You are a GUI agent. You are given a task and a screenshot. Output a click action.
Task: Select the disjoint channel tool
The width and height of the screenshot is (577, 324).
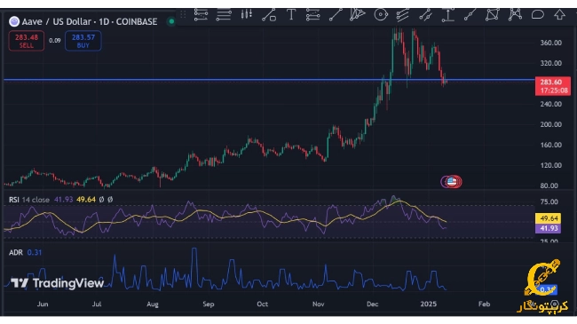tap(425, 15)
